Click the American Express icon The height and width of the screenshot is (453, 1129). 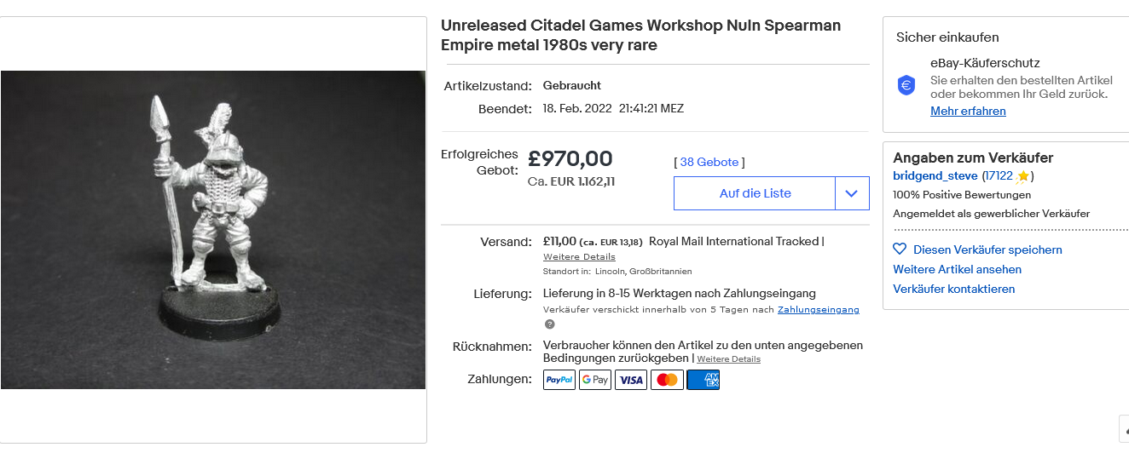[x=703, y=380]
